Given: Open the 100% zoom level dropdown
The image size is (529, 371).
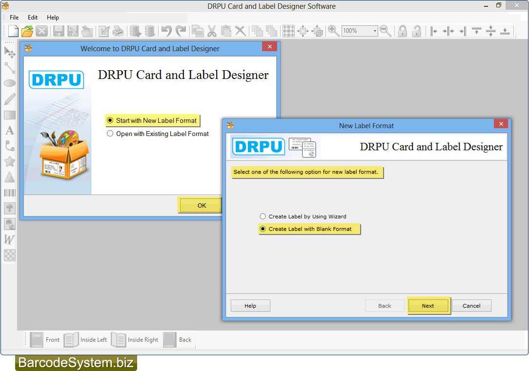Looking at the screenshot, I should coord(374,31).
